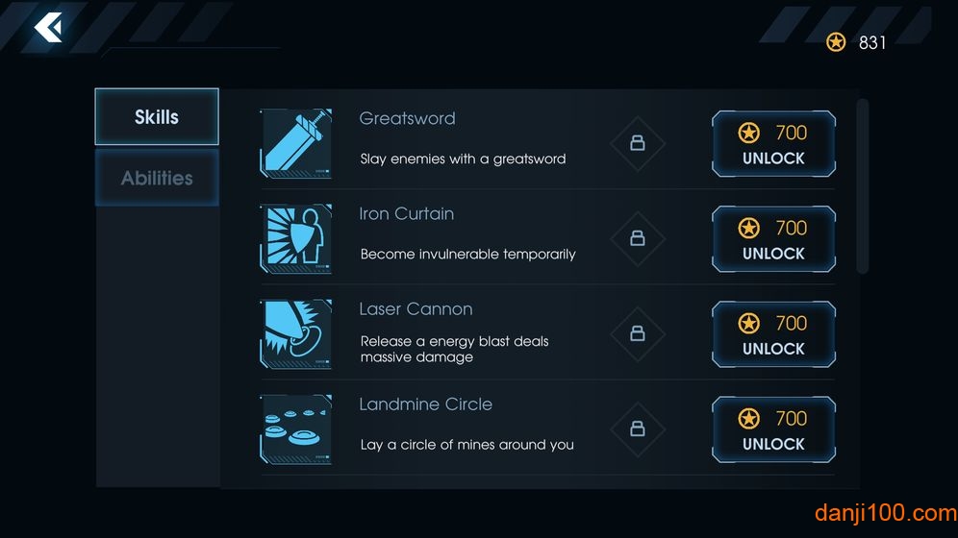958x538 pixels.
Task: Select the Landmine Circle skill icon
Action: (x=296, y=429)
